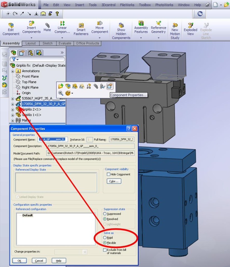Launch Smart Fasteners tool
The height and width of the screenshot is (267, 230).
click(81, 29)
